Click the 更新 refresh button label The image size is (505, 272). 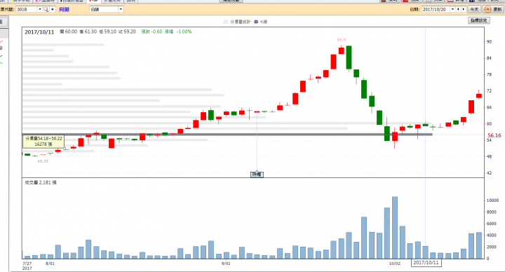point(497,9)
